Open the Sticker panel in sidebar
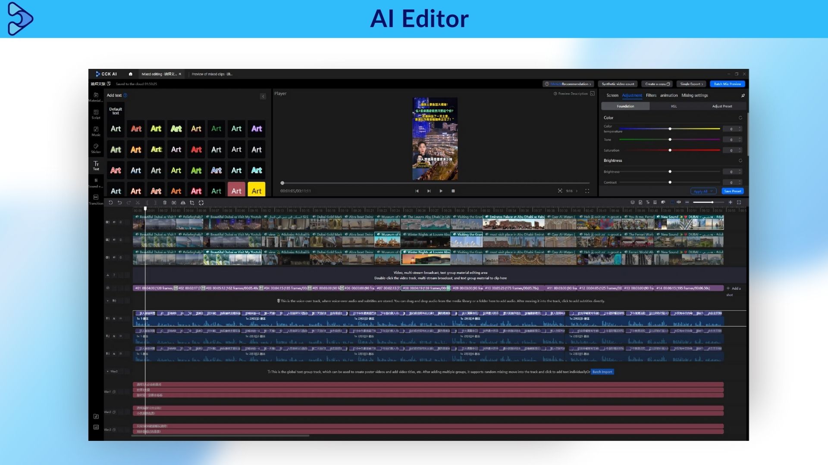This screenshot has height=465, width=828. (x=96, y=148)
